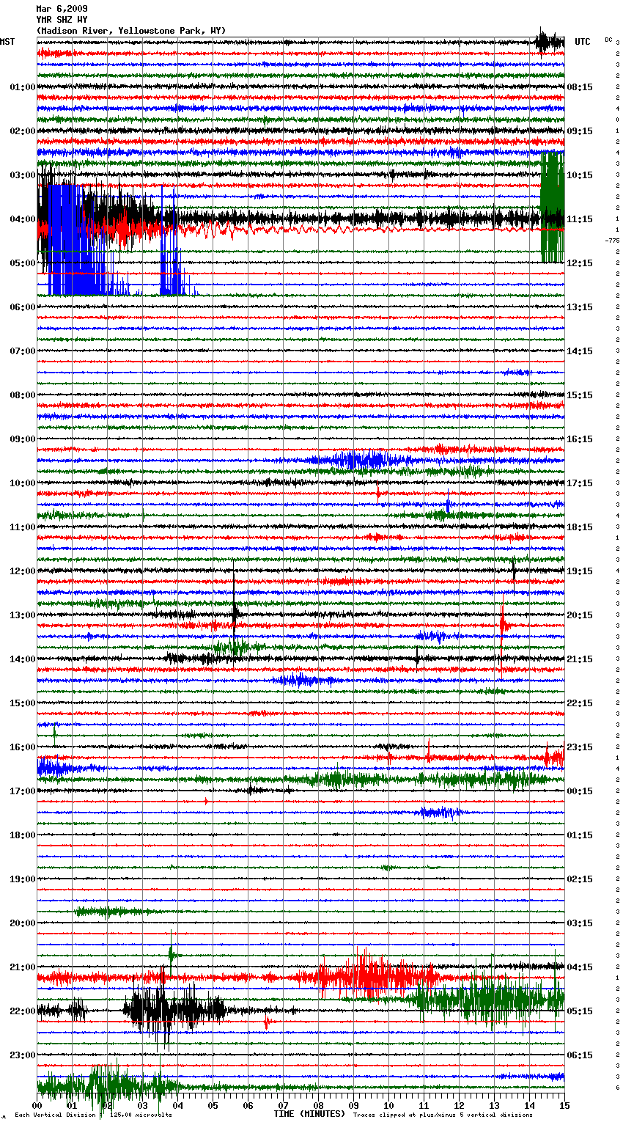The image size is (623, 1125).
Task: Select the '04:00' MST hour label
Action: coord(22,219)
